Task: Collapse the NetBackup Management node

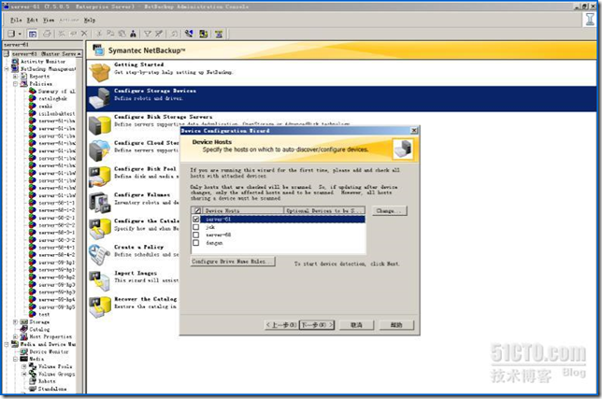Action: tap(7, 69)
